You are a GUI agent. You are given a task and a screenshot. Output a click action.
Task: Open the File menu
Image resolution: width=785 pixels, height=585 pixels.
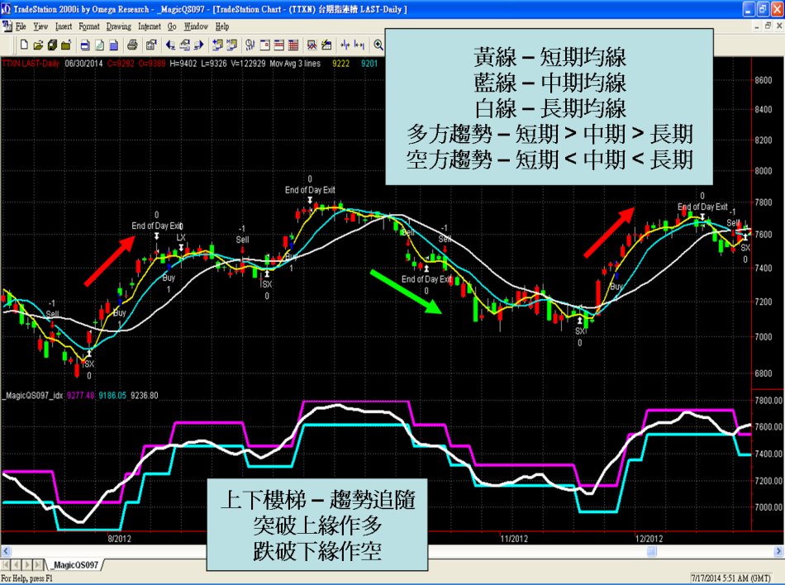click(x=21, y=26)
